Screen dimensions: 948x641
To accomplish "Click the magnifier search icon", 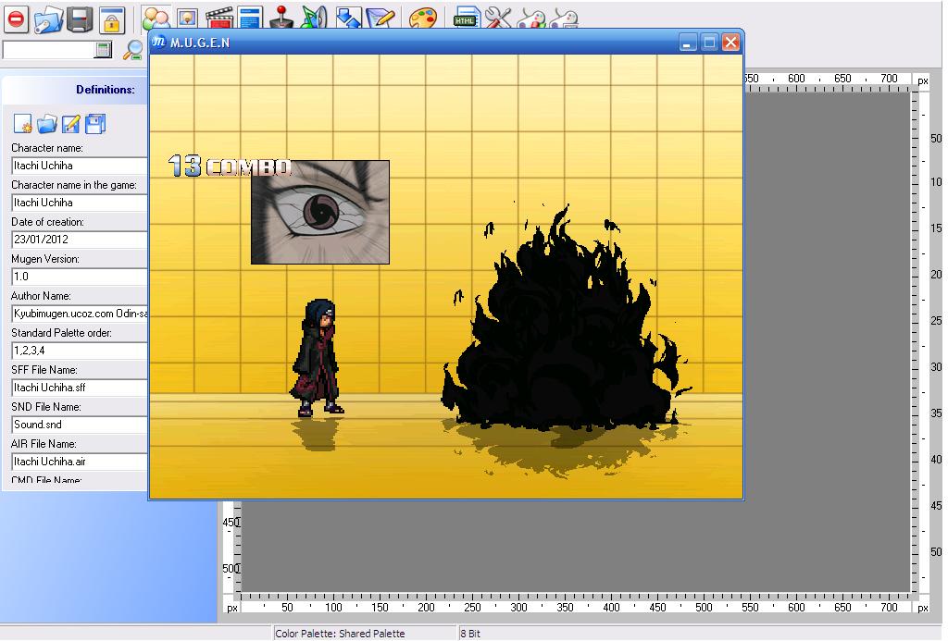I will [134, 50].
